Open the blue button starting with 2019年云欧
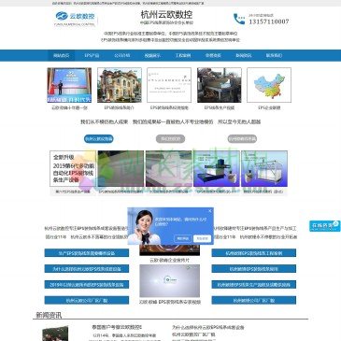Screen dimensions: 341x341 click(87, 284)
